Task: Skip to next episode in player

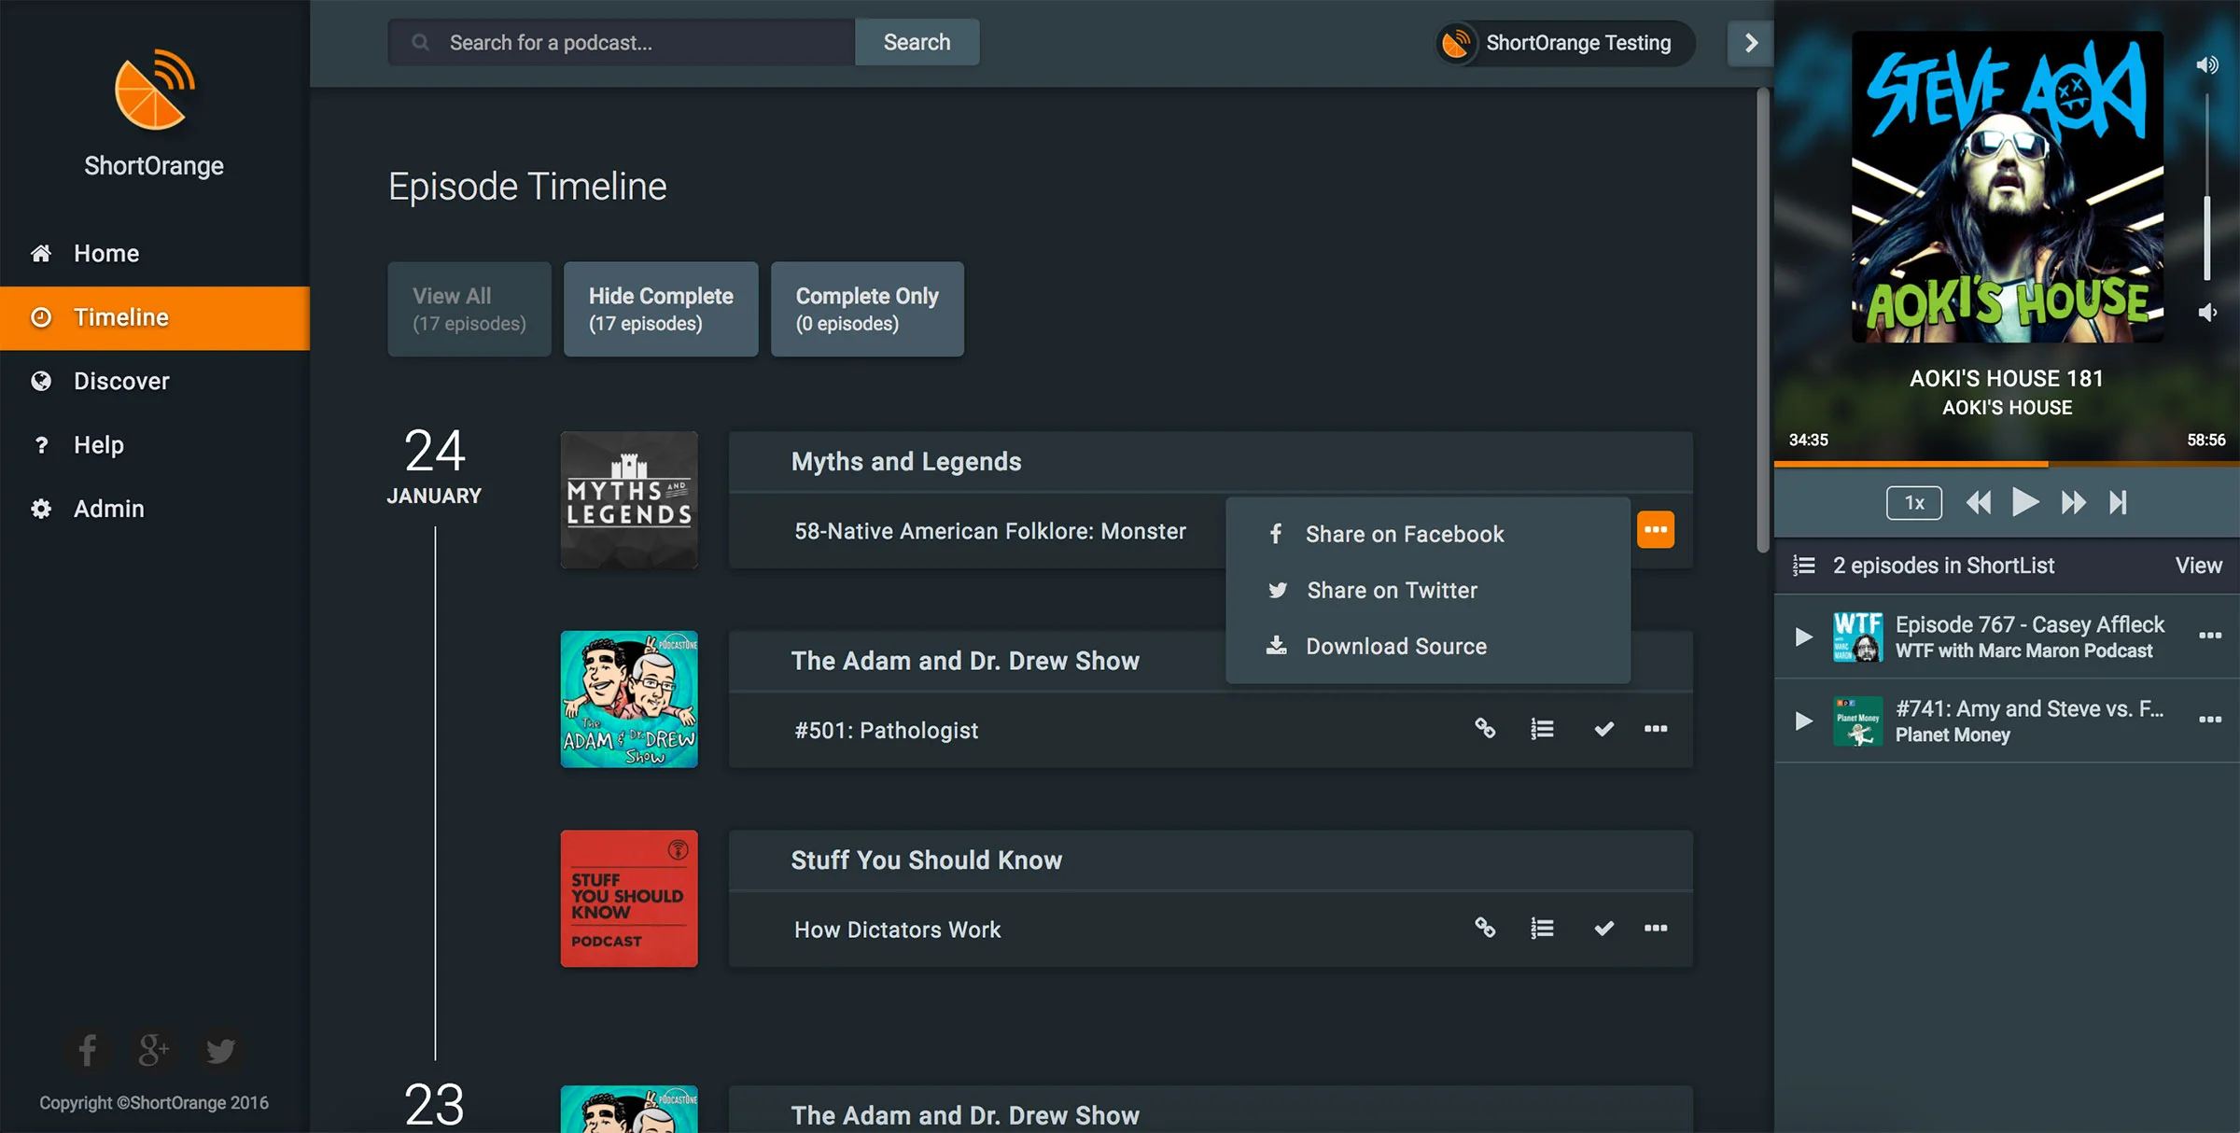Action: [2118, 502]
